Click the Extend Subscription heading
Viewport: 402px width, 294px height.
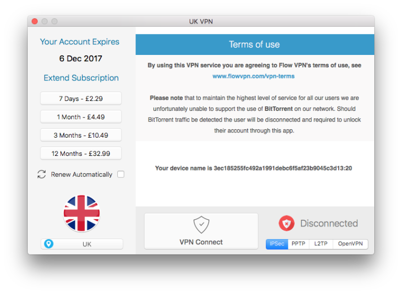tap(81, 77)
